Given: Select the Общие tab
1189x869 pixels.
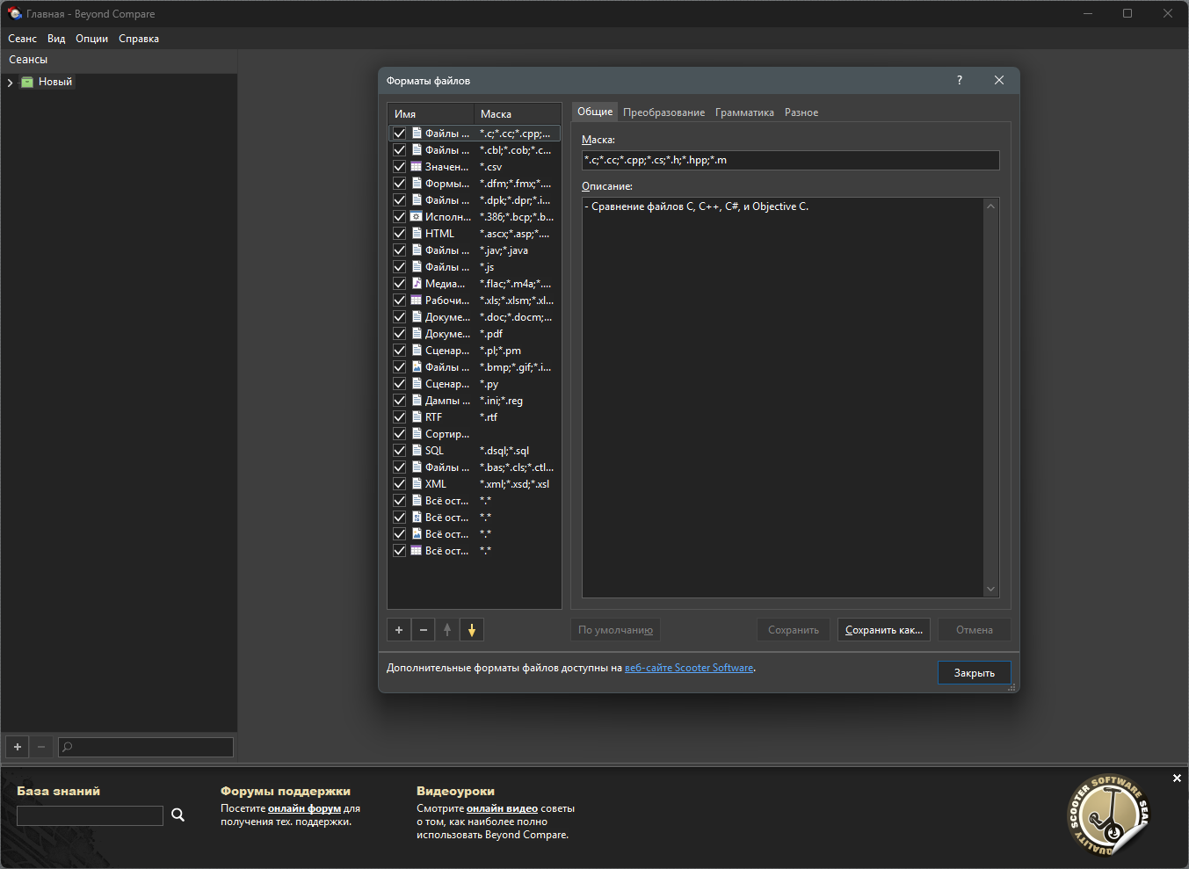Looking at the screenshot, I should pos(595,112).
